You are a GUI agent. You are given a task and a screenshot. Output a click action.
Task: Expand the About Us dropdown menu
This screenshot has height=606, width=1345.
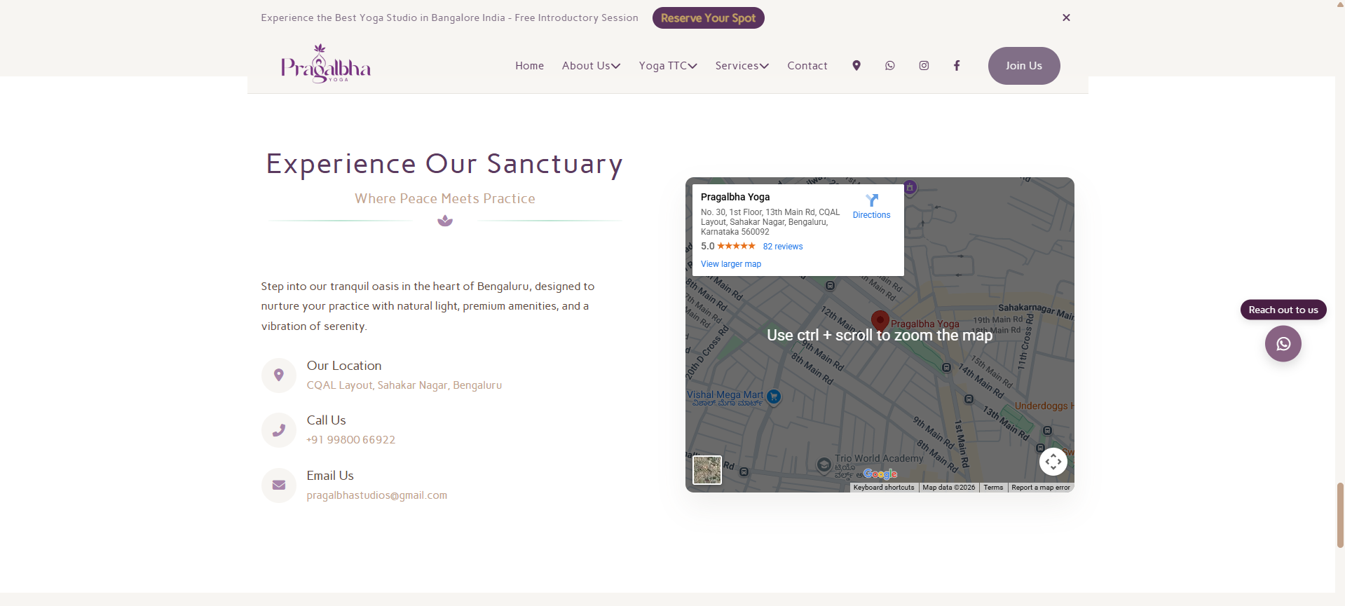[591, 65]
